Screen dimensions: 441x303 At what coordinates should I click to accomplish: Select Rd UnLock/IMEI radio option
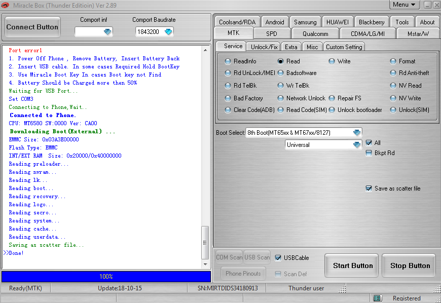click(228, 73)
